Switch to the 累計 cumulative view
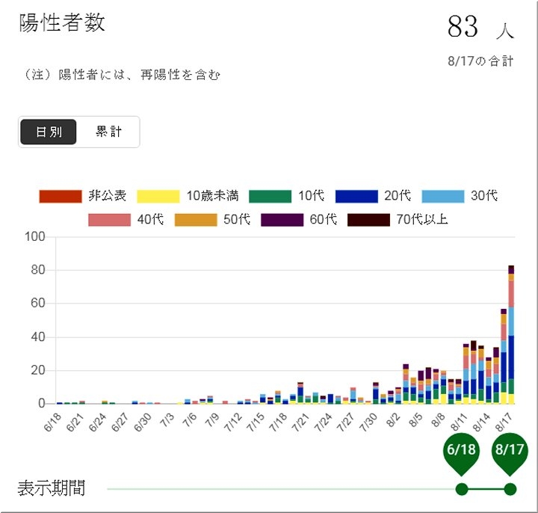This screenshot has width=538, height=513. point(108,132)
